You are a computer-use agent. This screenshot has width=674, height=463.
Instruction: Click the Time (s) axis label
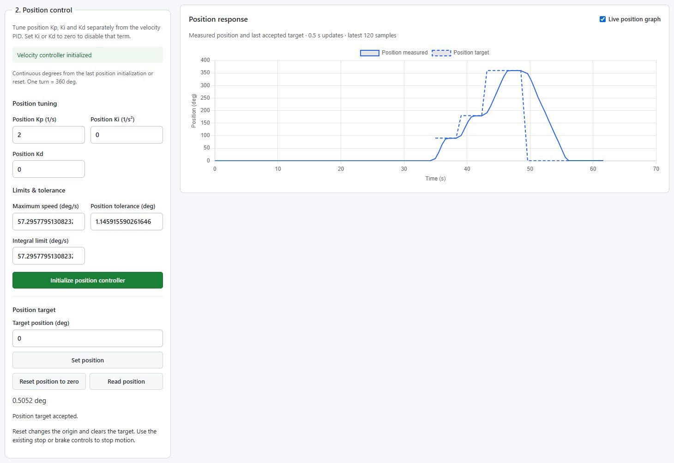pos(435,179)
